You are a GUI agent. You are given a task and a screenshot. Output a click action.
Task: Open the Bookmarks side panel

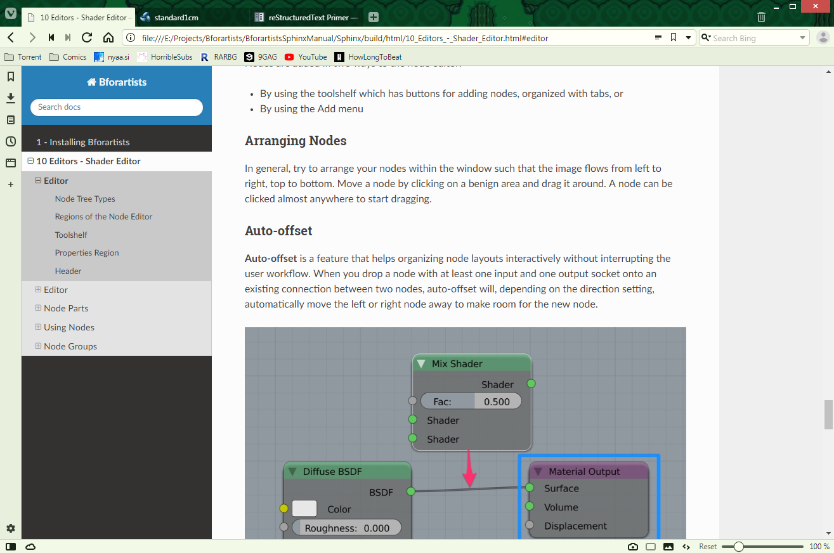pyautogui.click(x=11, y=77)
